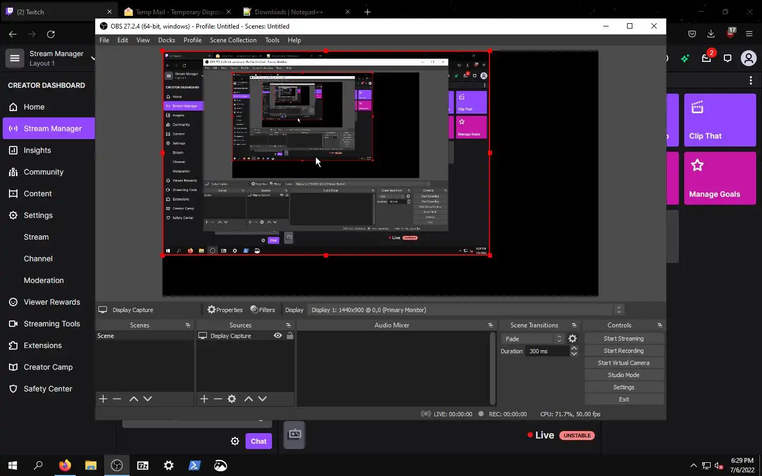Open the Display monitor dropdown

click(466, 310)
